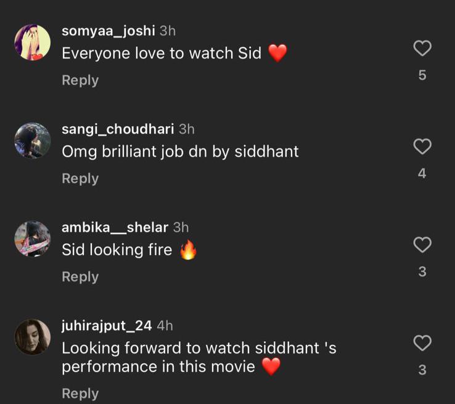Show the 4 likes on sangi_choudhari's comment
Screen dimensions: 455x404
(422, 174)
